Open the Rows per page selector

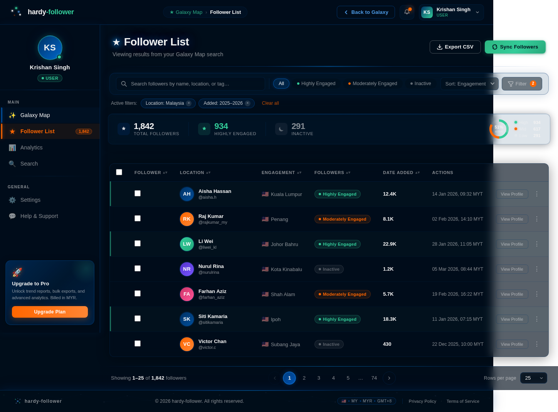click(x=533, y=378)
